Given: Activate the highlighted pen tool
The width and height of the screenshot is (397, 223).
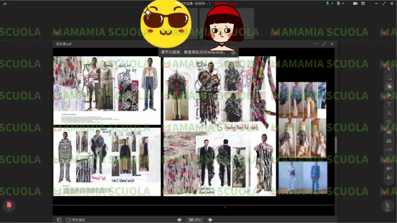Looking at the screenshot, I should tap(389, 87).
